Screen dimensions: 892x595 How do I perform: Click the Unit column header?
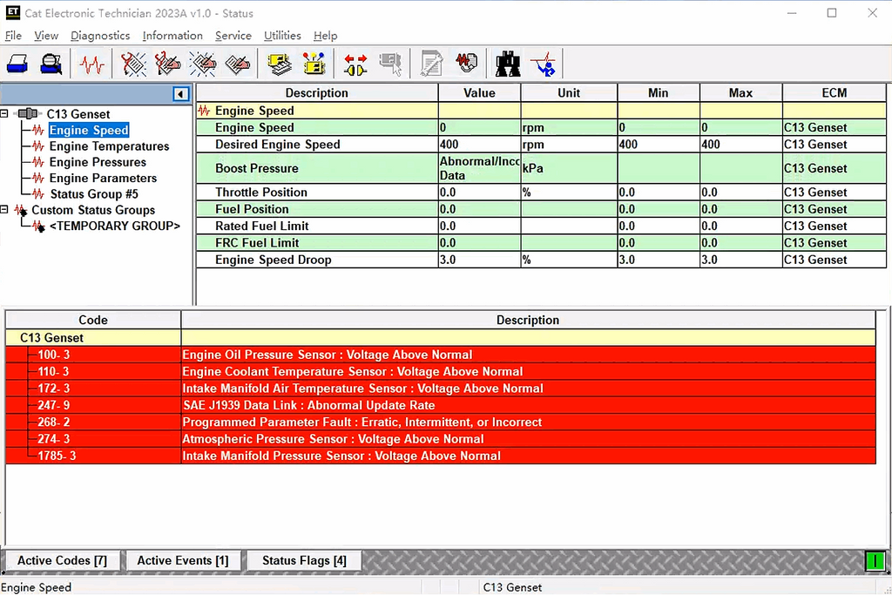coord(569,92)
